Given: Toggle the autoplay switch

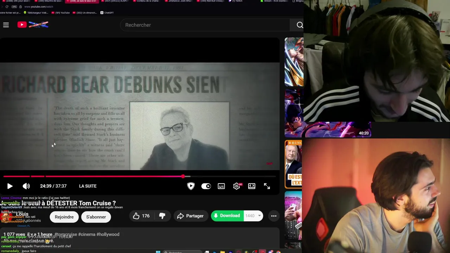Looking at the screenshot, I should coord(206,186).
